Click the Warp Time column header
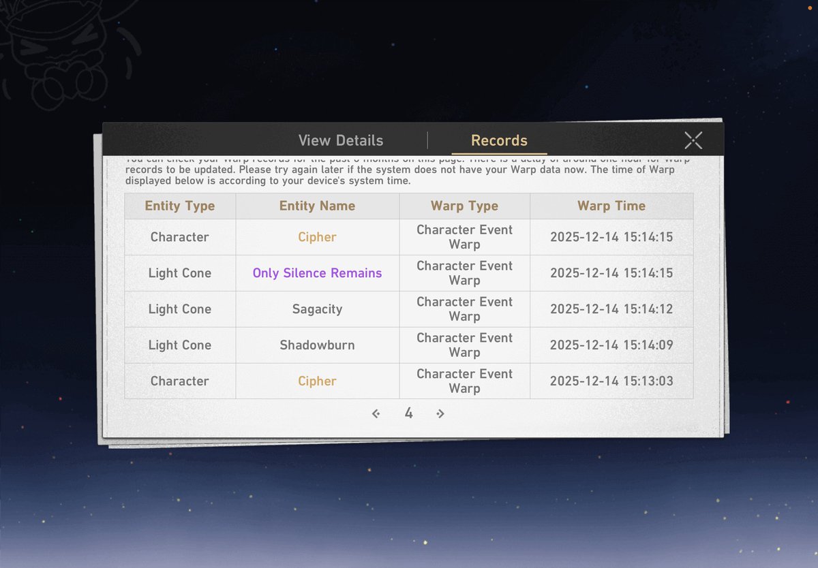 tap(611, 206)
